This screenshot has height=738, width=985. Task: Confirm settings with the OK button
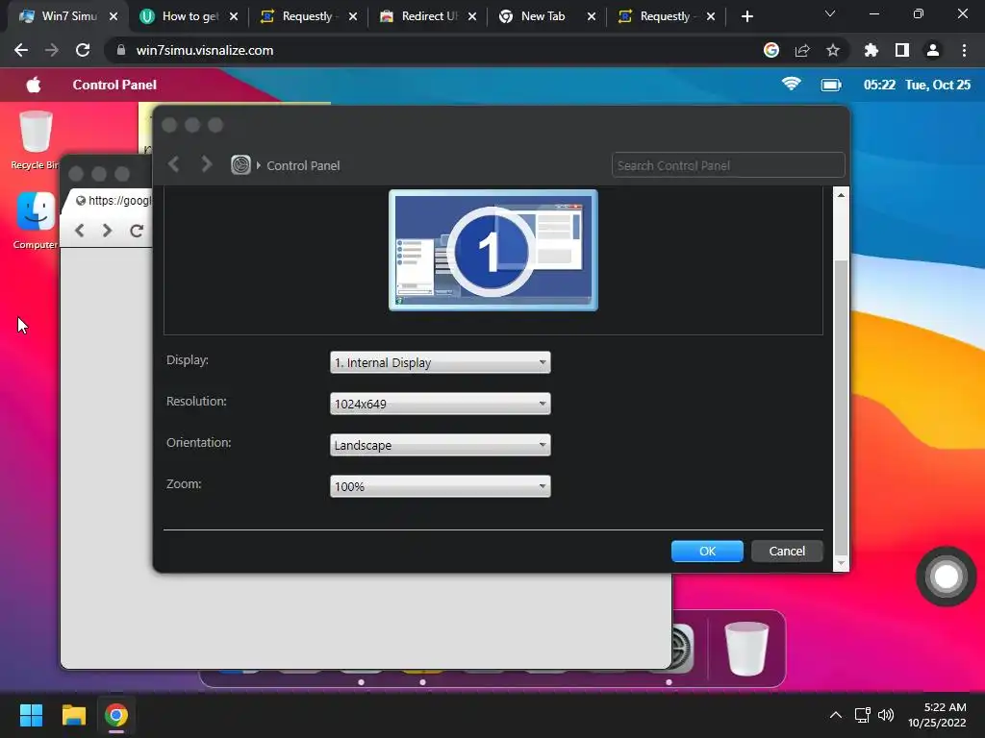coord(707,551)
